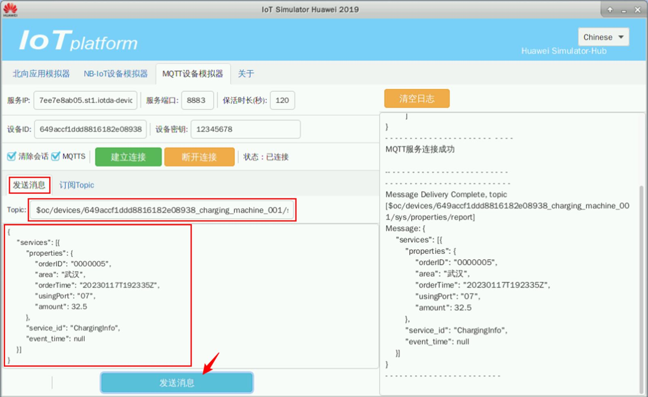Click the blue 发送消息 send button
This screenshot has height=397, width=648.
tap(177, 382)
